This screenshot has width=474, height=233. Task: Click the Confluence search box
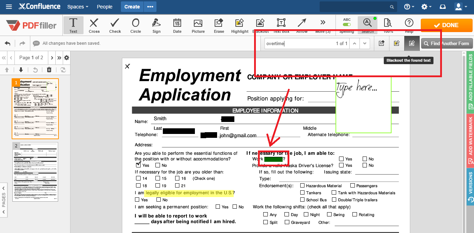coord(358,7)
